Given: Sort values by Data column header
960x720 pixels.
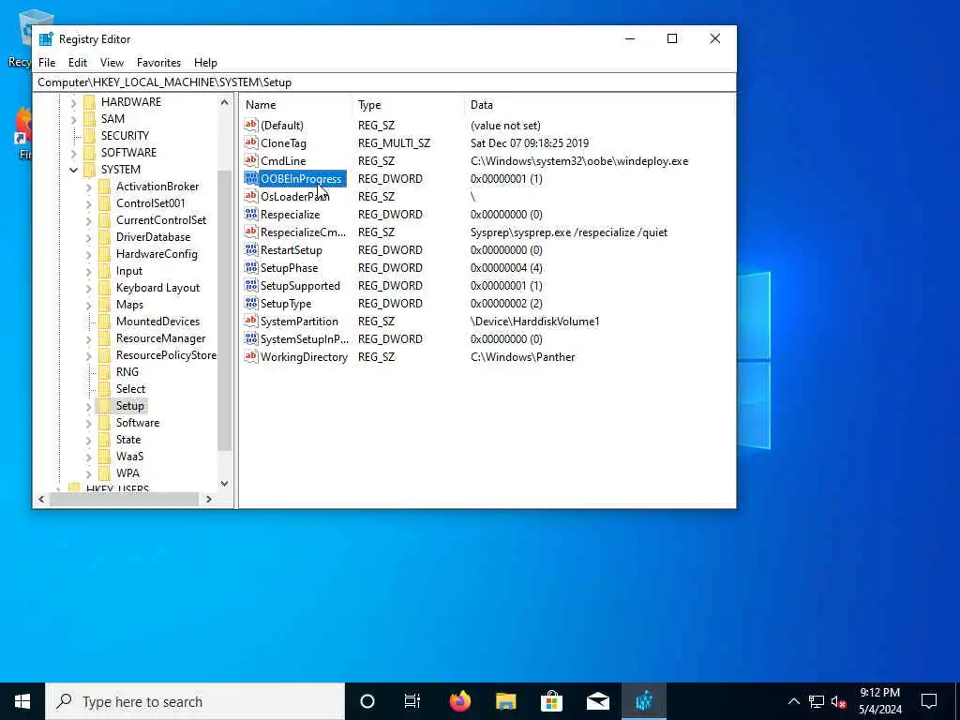Looking at the screenshot, I should (600, 105).
